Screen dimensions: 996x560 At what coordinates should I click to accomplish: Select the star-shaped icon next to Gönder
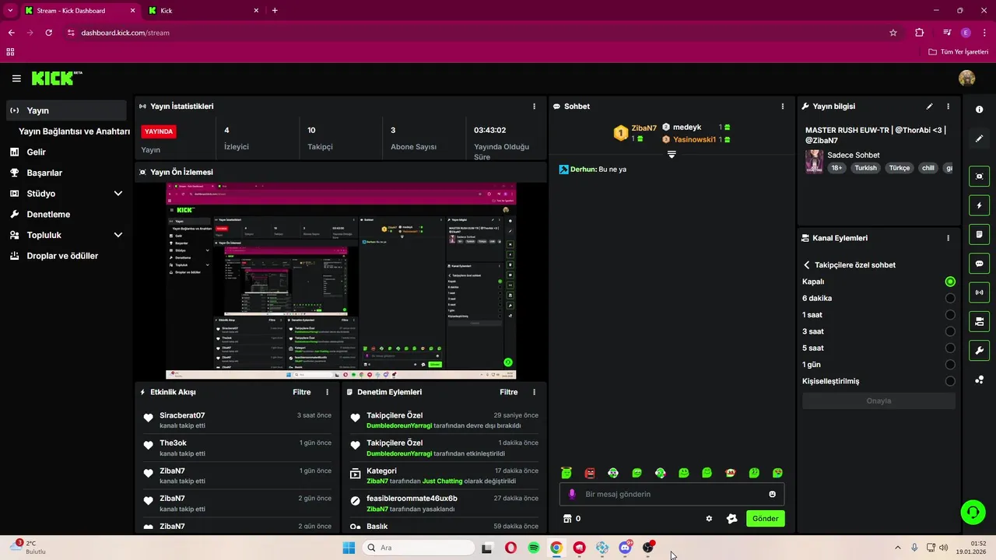coord(731,519)
